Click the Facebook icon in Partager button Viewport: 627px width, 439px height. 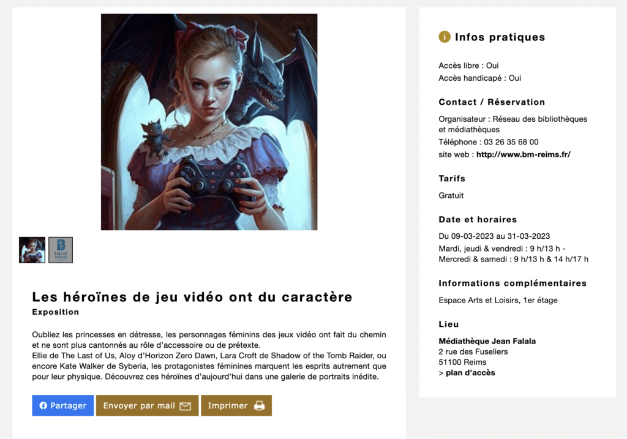click(x=43, y=405)
